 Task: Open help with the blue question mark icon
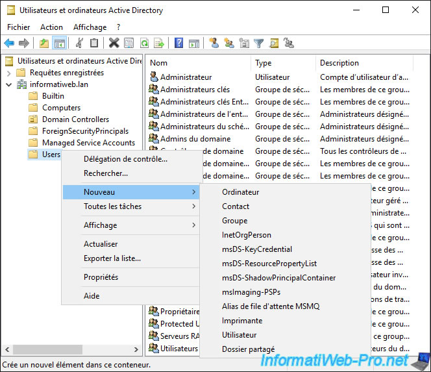[179, 43]
